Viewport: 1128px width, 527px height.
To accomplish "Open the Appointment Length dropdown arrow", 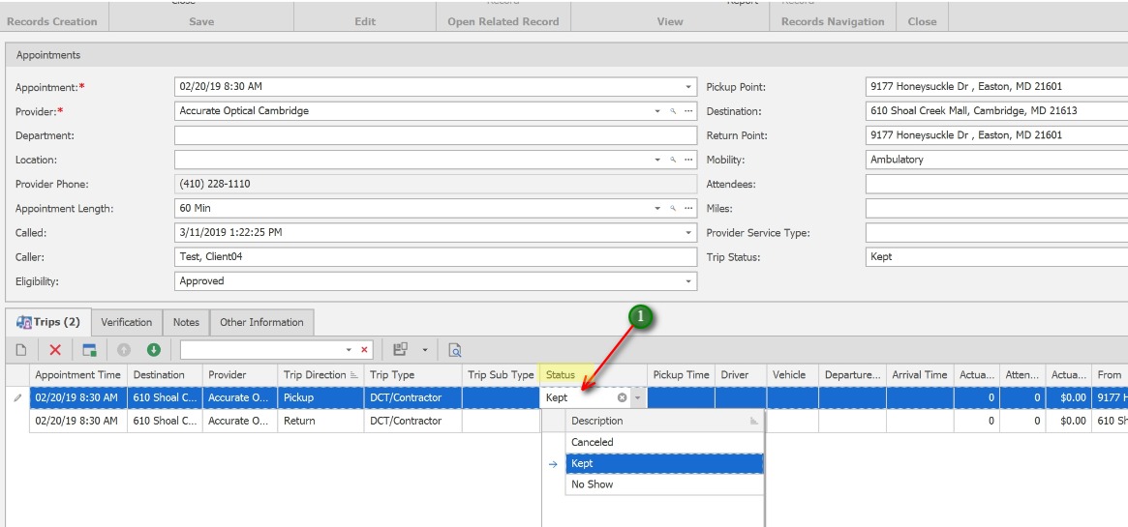I will point(656,208).
